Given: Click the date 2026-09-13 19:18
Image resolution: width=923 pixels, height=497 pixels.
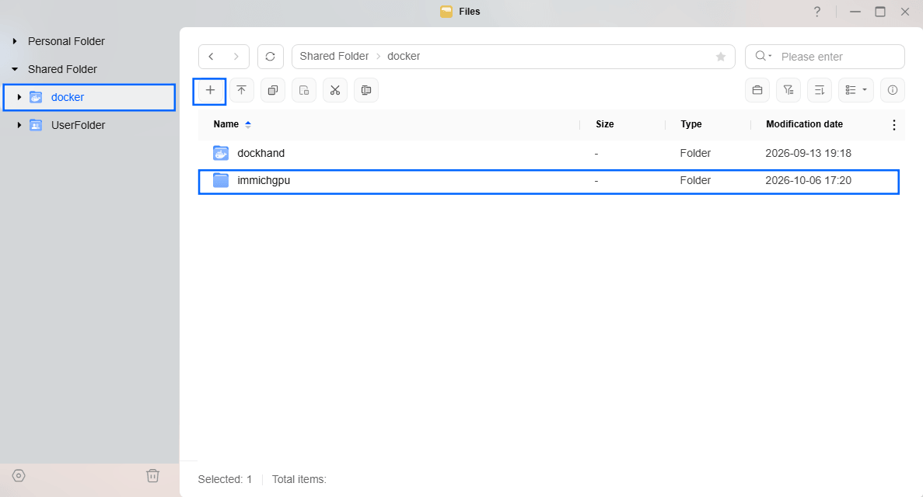Looking at the screenshot, I should (x=808, y=154).
